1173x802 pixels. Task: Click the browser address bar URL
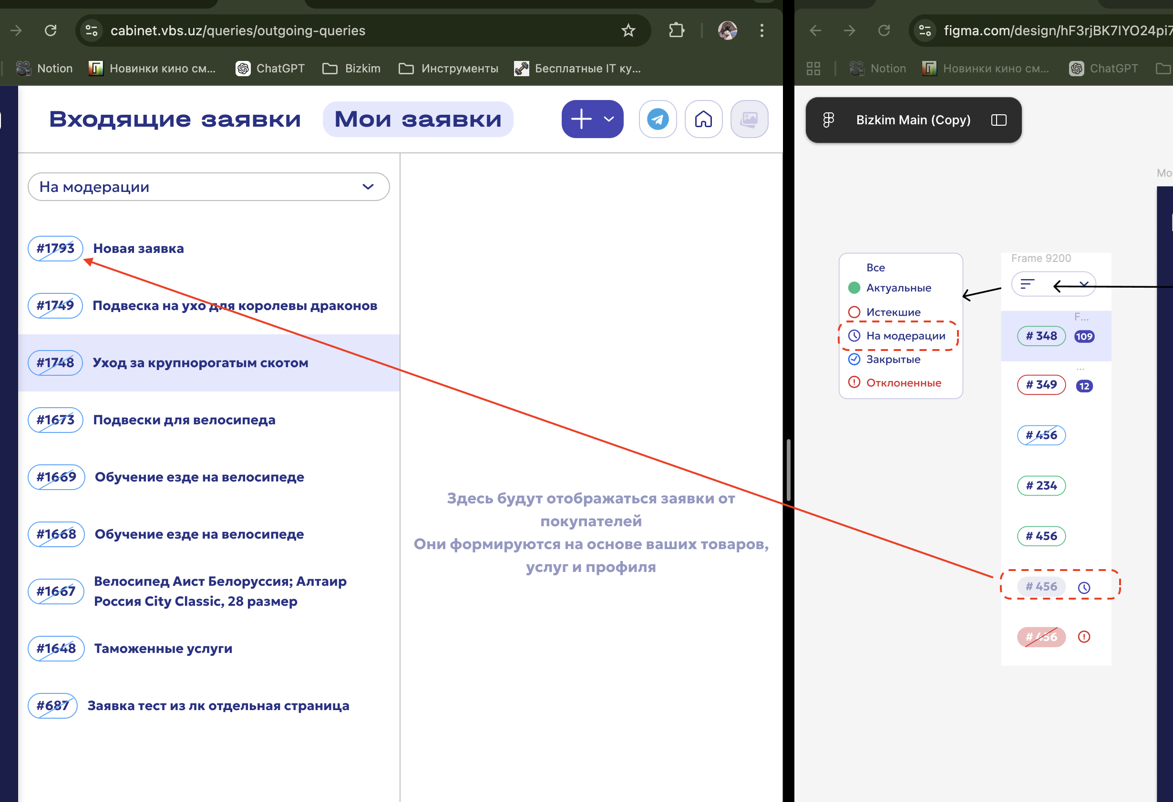[x=238, y=31]
